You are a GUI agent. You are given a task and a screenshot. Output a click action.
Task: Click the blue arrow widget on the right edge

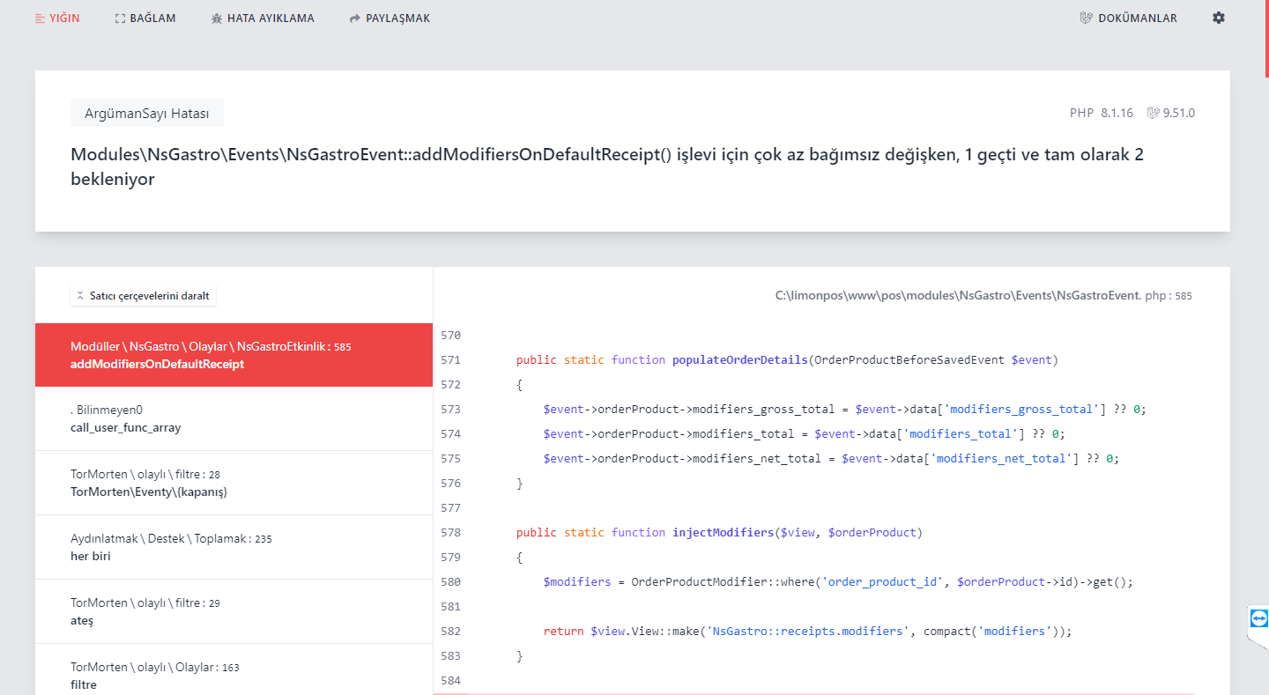[x=1258, y=617]
